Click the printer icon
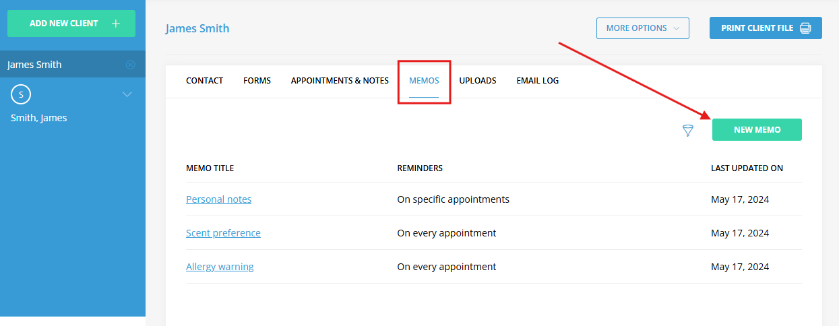839x326 pixels. click(805, 28)
